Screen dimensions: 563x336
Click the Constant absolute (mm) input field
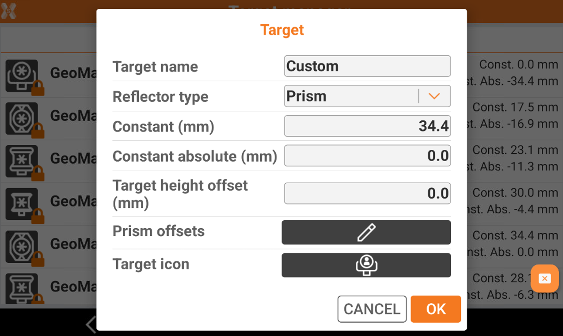click(x=367, y=156)
